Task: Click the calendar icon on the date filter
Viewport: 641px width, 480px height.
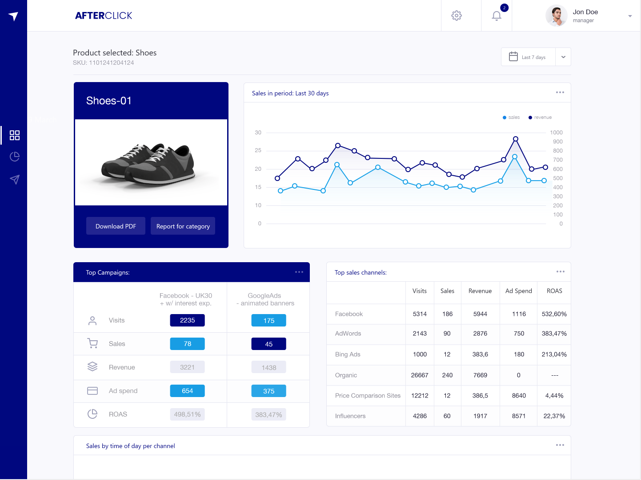Action: coord(513,57)
